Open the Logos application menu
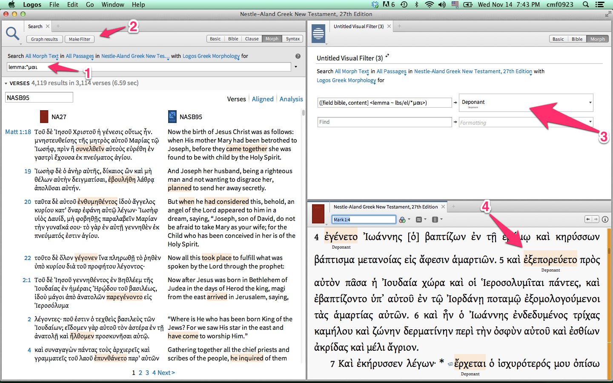 click(x=32, y=4)
